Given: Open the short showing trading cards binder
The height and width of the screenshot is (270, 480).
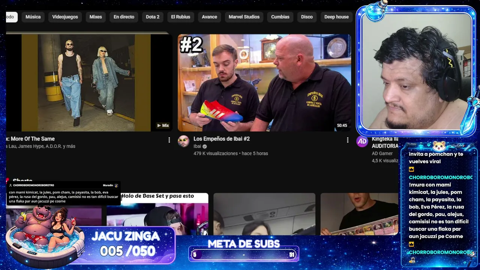Looking at the screenshot, I should click(x=359, y=214).
